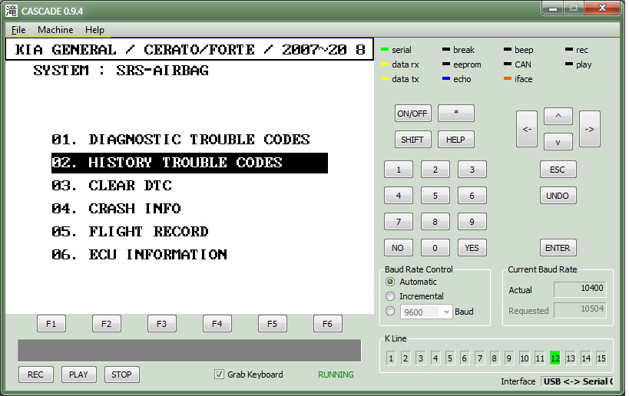Click the ENTER button
The height and width of the screenshot is (396, 629).
tap(558, 248)
